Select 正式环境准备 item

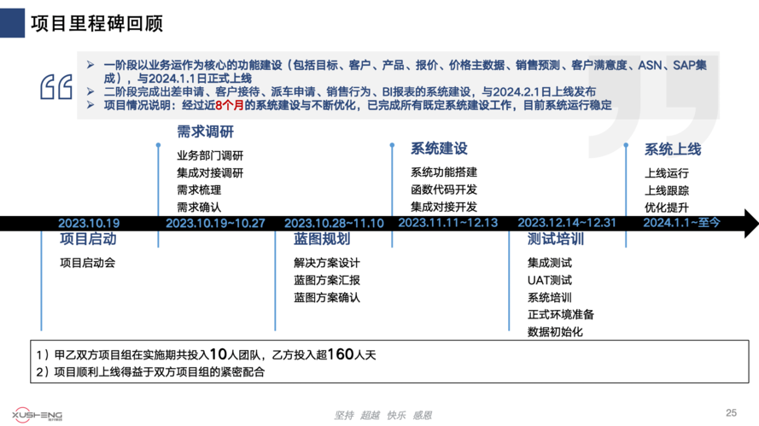click(x=561, y=315)
